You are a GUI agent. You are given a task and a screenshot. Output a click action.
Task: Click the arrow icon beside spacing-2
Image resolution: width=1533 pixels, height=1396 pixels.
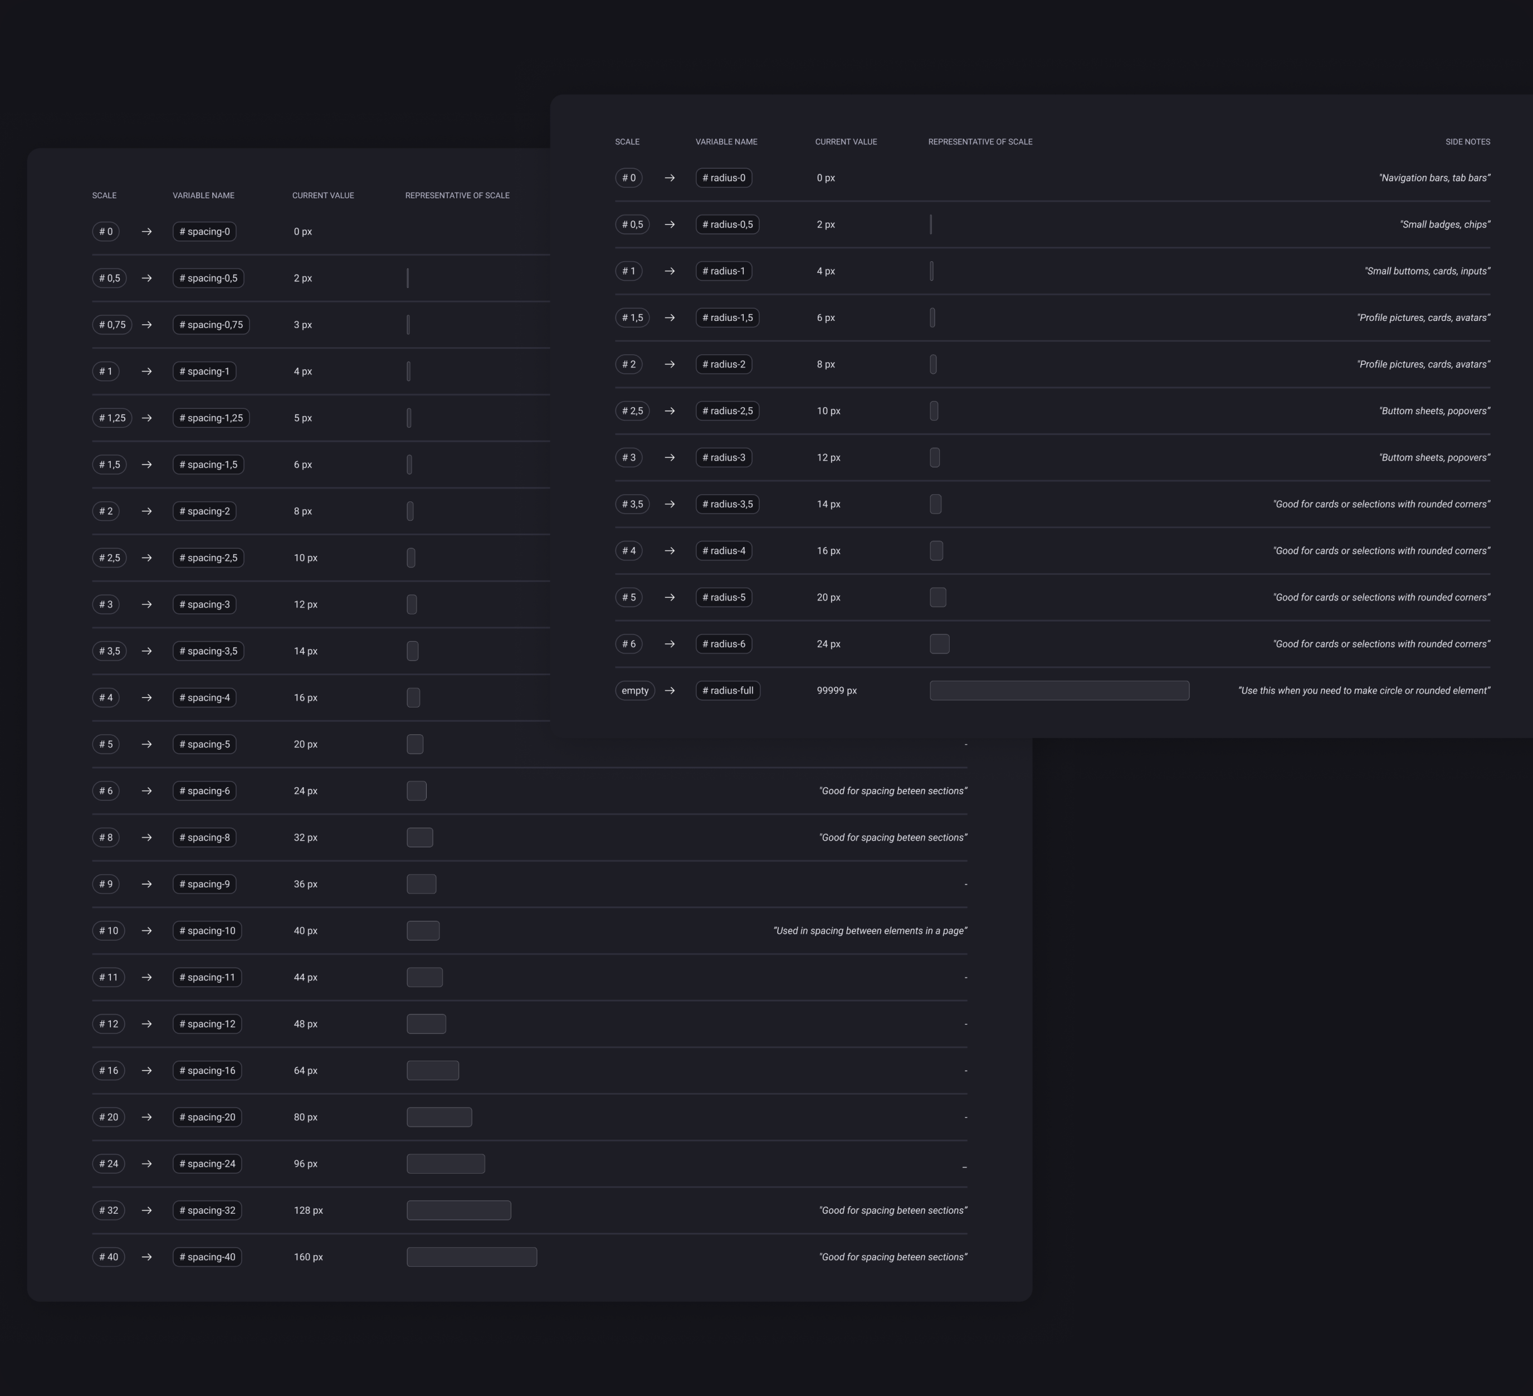pyautogui.click(x=147, y=511)
